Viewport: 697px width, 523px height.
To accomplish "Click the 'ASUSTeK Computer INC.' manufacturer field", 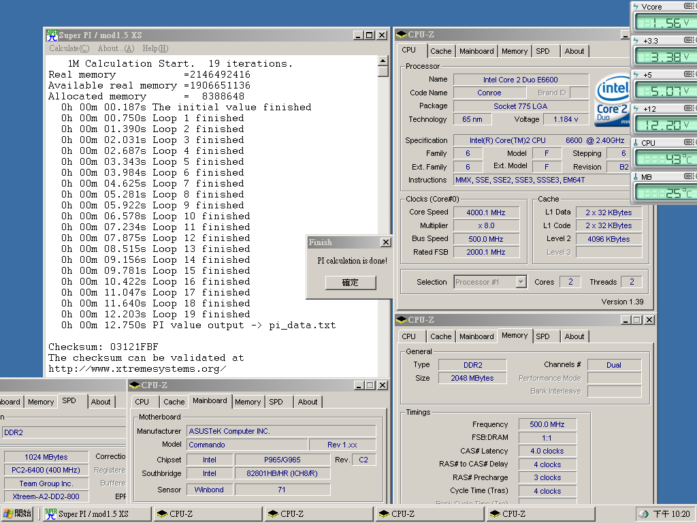I will pyautogui.click(x=281, y=431).
